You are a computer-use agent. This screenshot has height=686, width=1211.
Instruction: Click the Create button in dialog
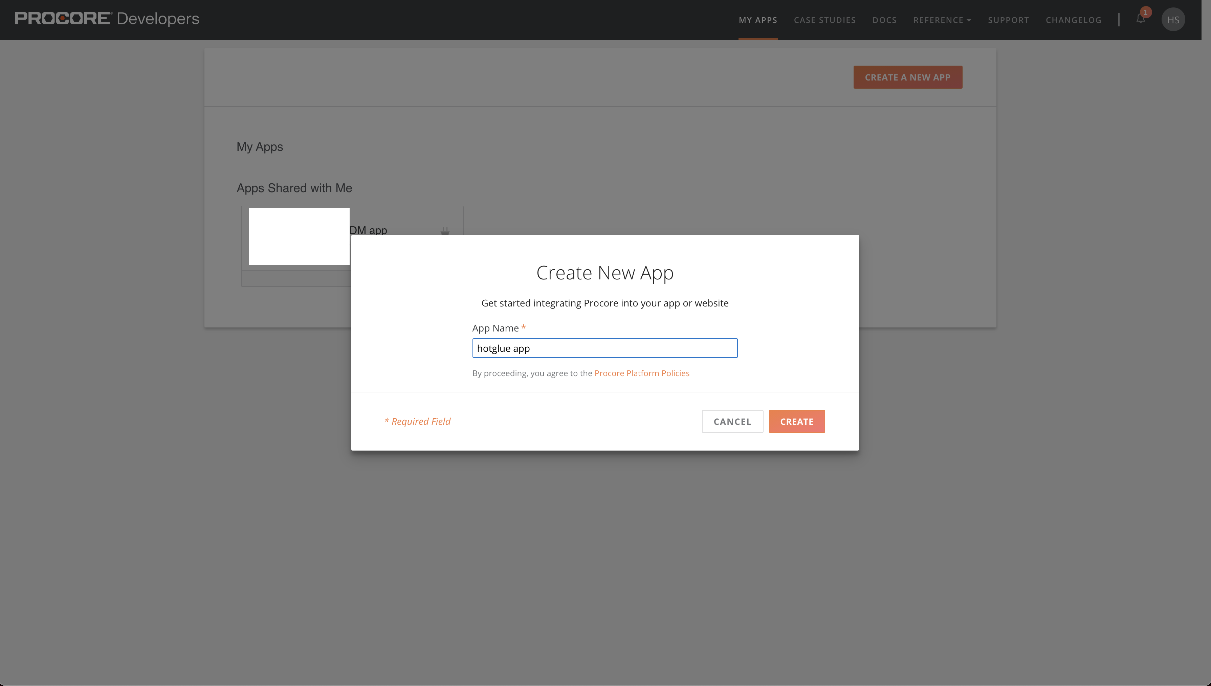[797, 421]
